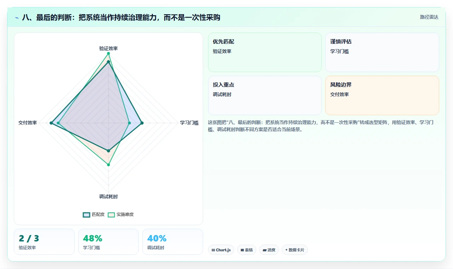Click the 交付效率 axis label on radar chart
This screenshot has height=269, width=453.
28,123
